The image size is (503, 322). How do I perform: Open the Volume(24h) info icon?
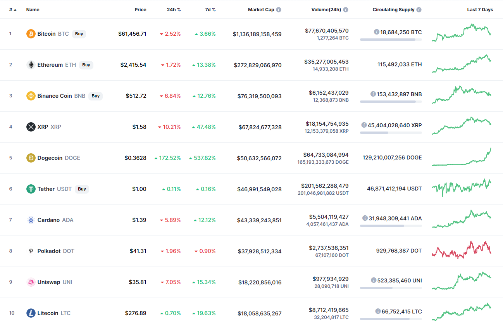346,10
